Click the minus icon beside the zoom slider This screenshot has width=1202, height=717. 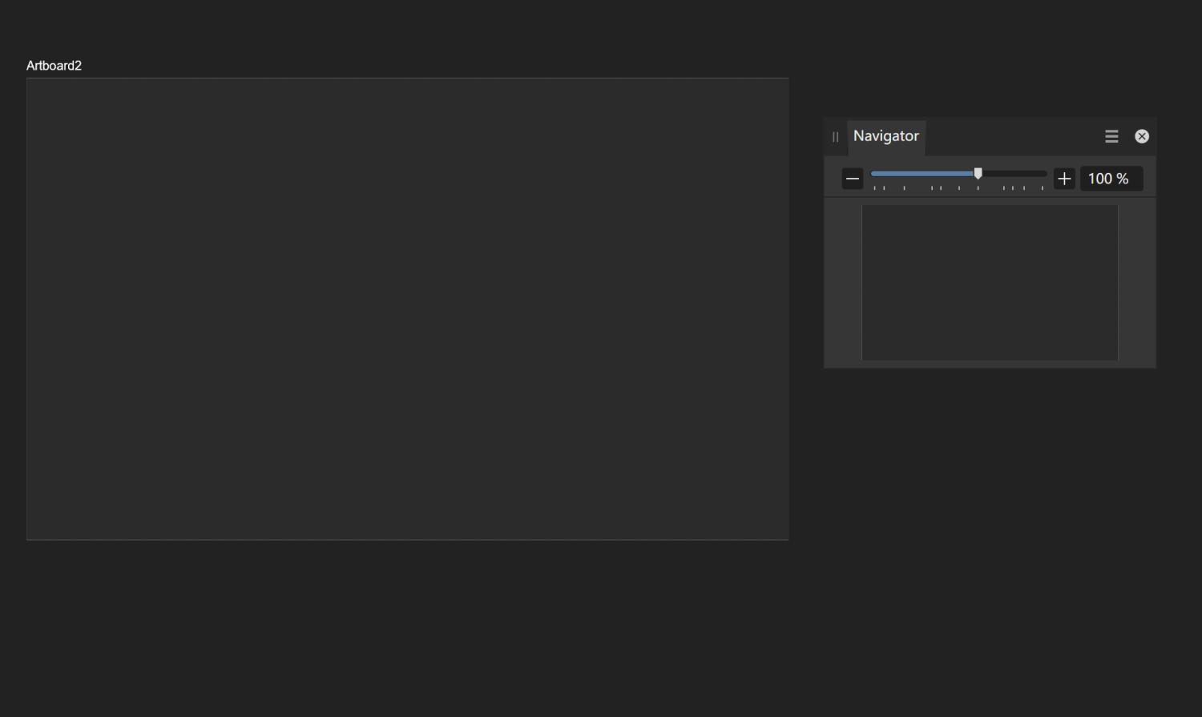click(852, 178)
